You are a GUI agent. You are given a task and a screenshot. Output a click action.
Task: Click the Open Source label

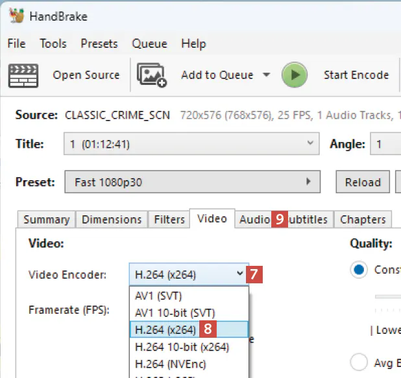click(86, 75)
